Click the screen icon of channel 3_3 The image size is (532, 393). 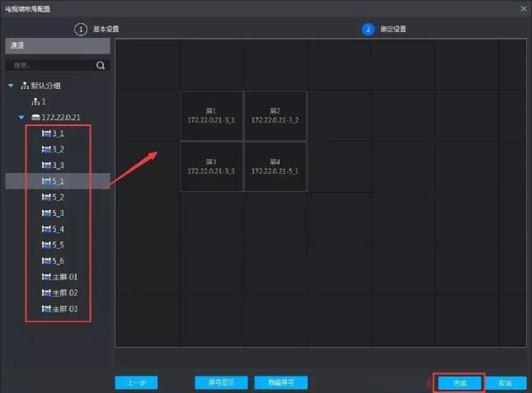(46, 166)
